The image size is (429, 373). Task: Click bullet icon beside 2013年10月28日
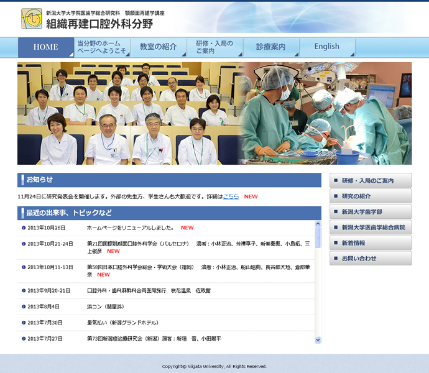(24, 228)
